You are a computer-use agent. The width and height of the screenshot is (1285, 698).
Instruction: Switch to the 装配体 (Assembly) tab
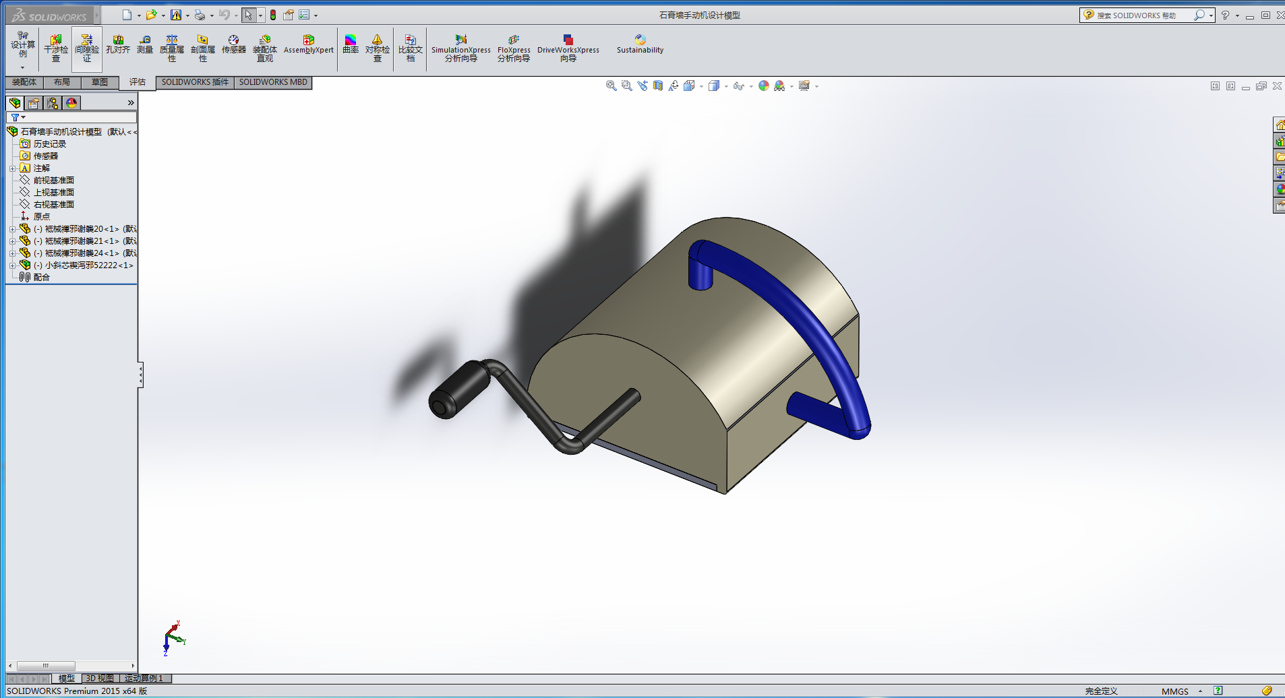pyautogui.click(x=24, y=82)
